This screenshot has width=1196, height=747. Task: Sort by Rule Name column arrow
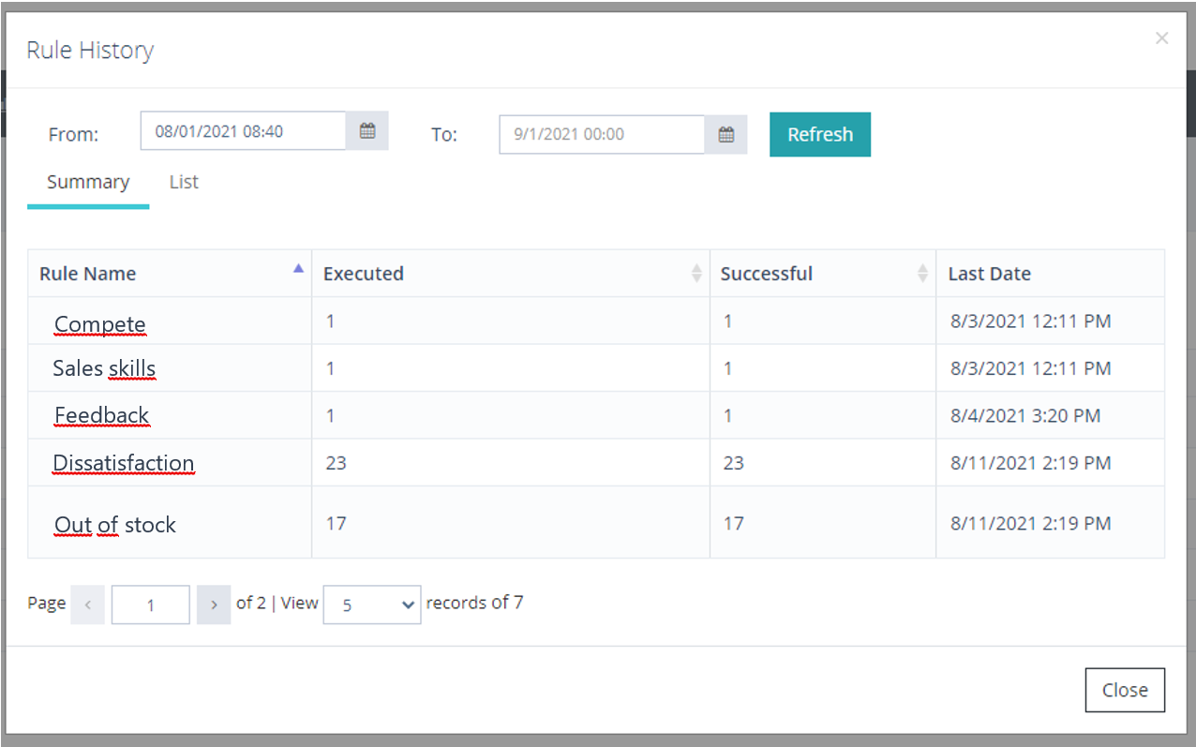pos(298,269)
